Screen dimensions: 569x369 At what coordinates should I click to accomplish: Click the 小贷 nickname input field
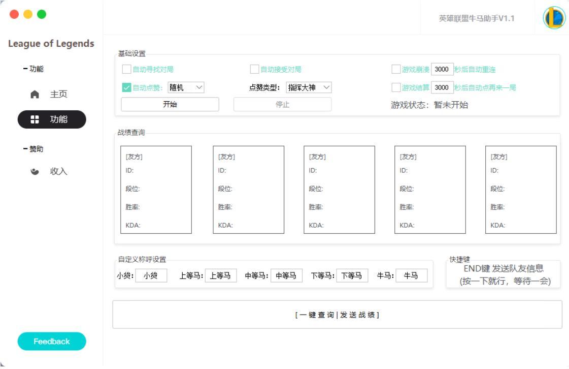coord(151,275)
